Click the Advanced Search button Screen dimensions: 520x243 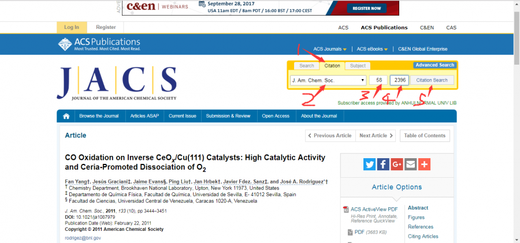coord(434,65)
